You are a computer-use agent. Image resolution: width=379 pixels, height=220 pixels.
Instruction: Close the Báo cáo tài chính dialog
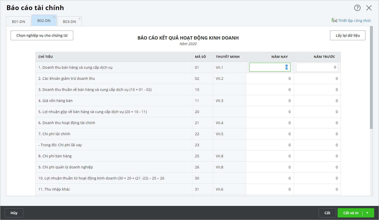[x=369, y=8]
